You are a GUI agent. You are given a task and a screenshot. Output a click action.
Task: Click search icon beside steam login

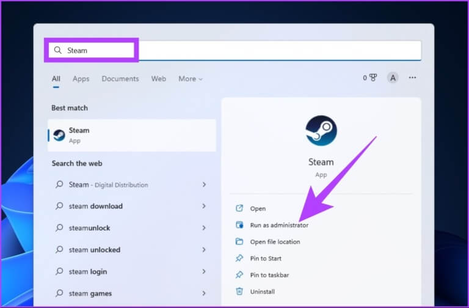coord(59,271)
